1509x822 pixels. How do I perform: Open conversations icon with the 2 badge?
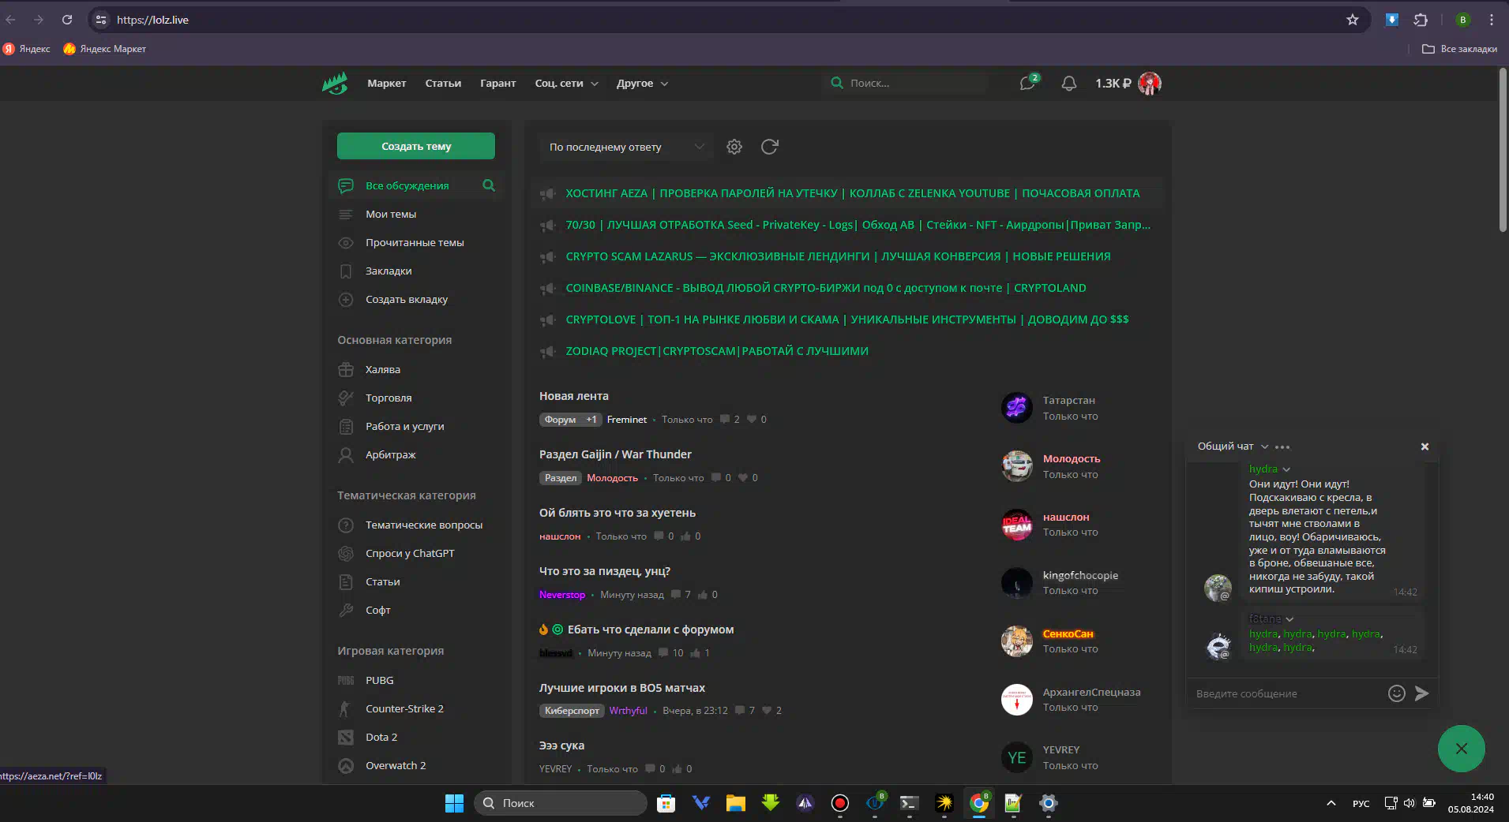1027,84
